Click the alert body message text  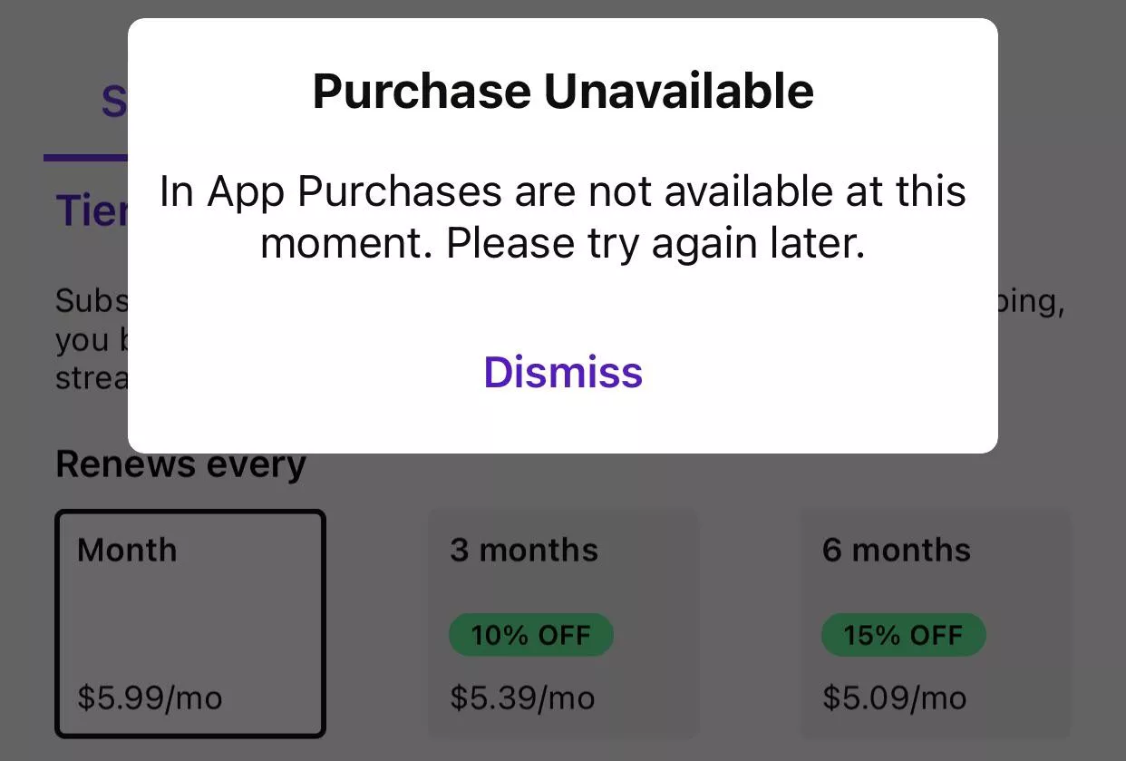[562, 216]
